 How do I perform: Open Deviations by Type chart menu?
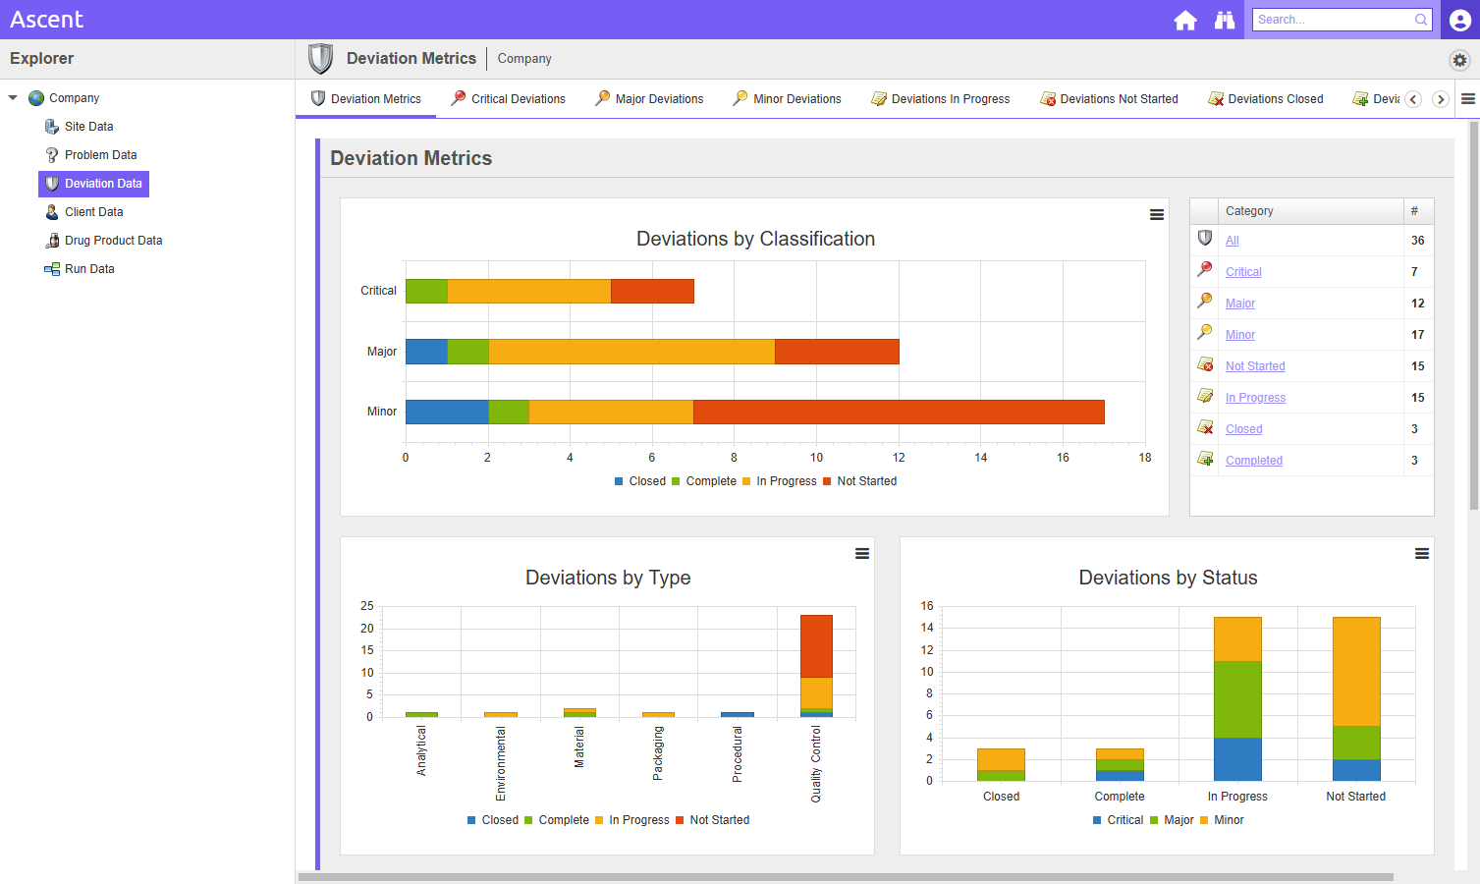[x=862, y=554]
